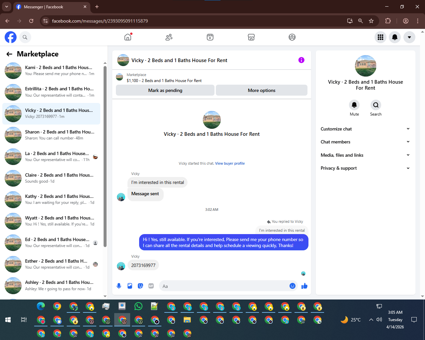Open Windows notification center
Image resolution: width=425 pixels, height=340 pixels.
pos(414,320)
